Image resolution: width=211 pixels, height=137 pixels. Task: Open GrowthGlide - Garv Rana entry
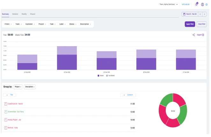click(x=16, y=112)
